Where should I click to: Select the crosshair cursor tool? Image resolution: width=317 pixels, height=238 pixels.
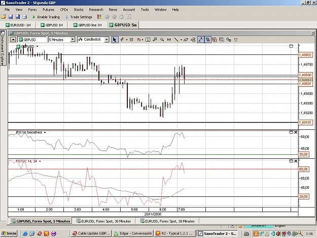click(x=122, y=40)
